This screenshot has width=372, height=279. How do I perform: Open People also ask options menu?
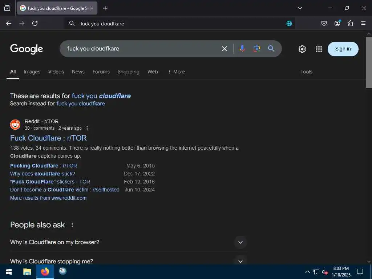coord(72,225)
